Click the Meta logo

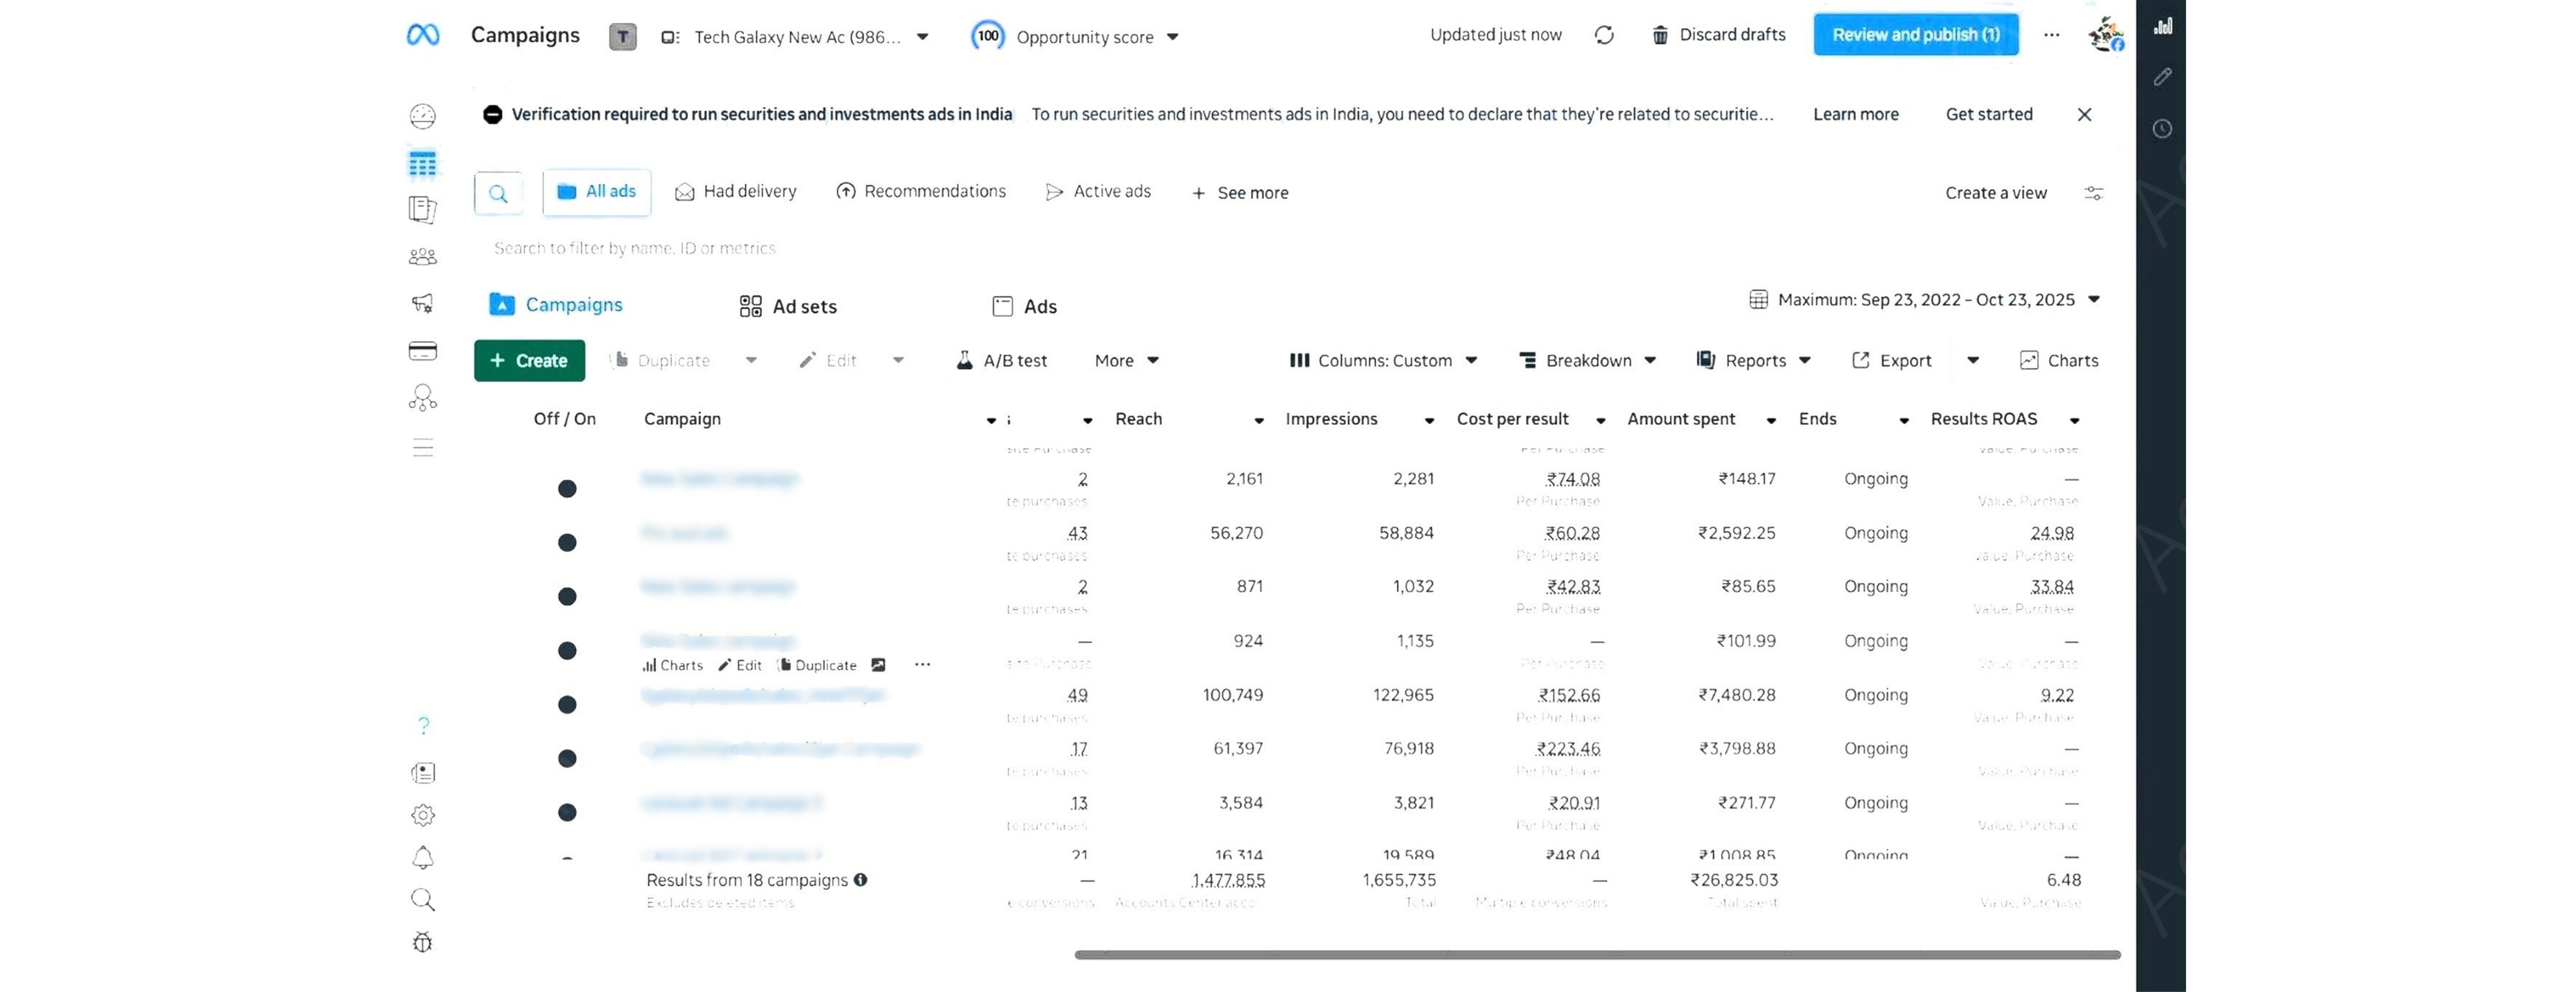(x=423, y=35)
